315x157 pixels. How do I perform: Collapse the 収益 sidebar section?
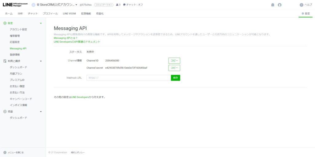[x=41, y=112]
